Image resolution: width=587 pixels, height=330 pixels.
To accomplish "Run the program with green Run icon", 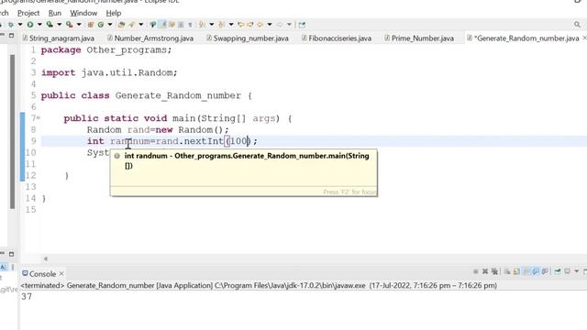I will 30,25.
